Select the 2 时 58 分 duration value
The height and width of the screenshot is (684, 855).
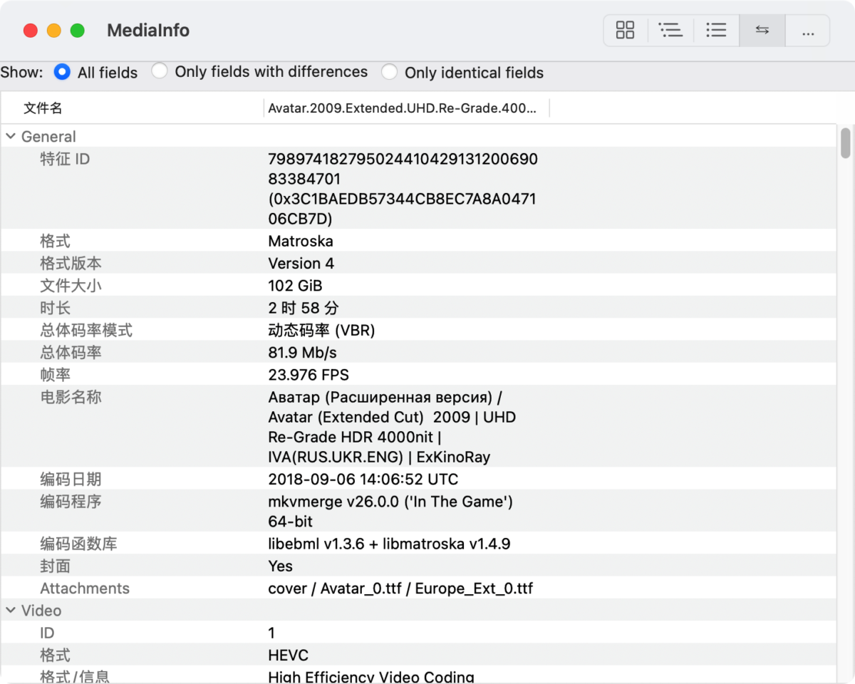[304, 308]
